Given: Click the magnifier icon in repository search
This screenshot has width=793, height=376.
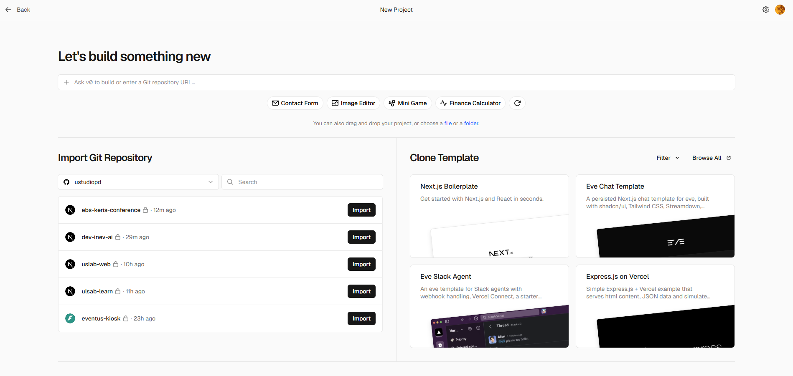Looking at the screenshot, I should coord(230,182).
